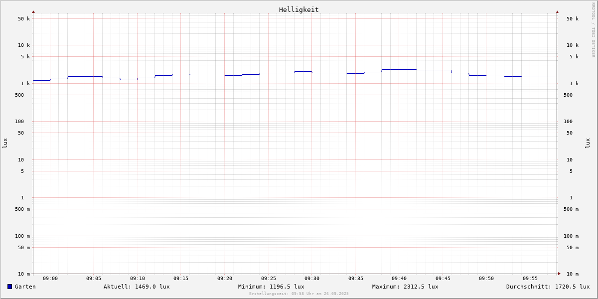Select the Maximum 2312.5 lux reading

tap(405, 287)
